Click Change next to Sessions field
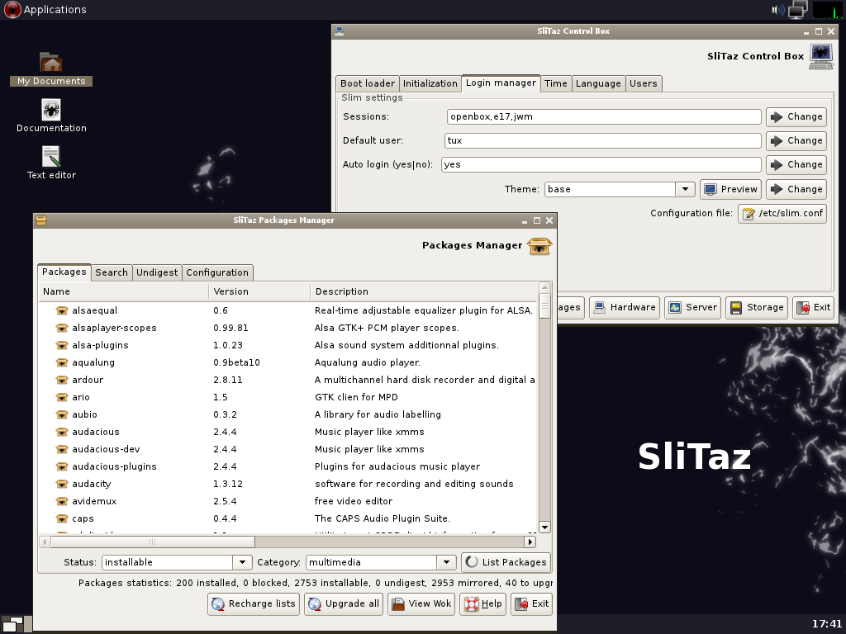 pyautogui.click(x=796, y=117)
